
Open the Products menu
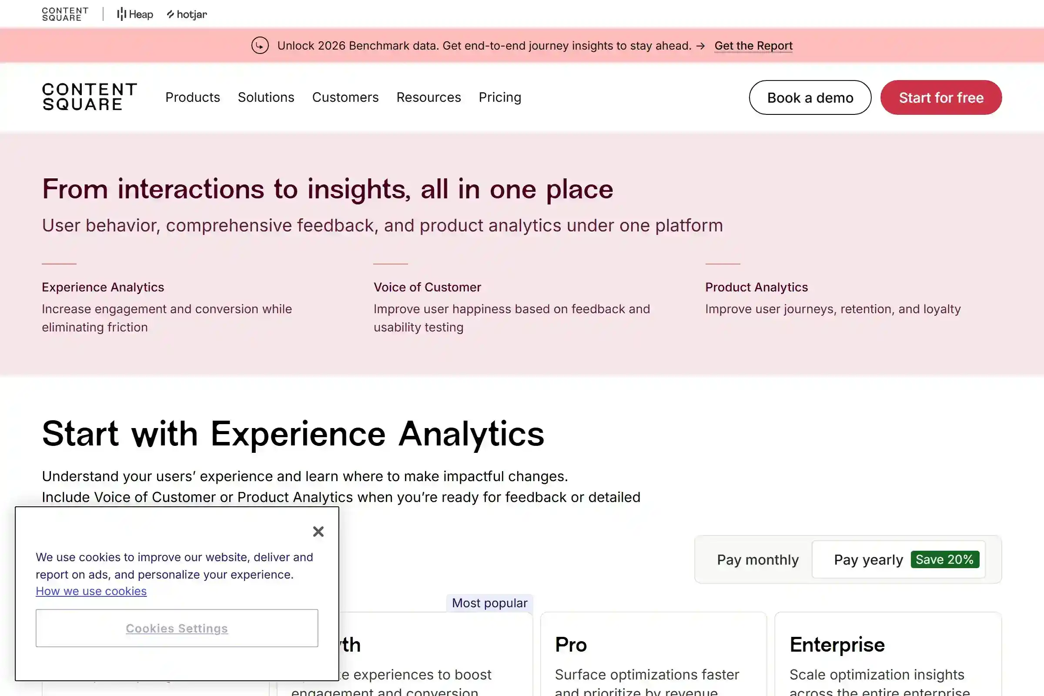193,97
